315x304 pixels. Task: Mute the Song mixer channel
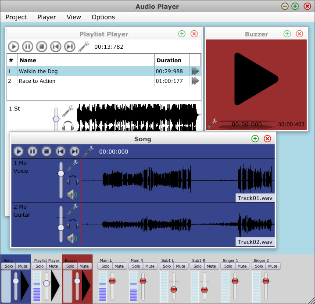click(x=23, y=266)
